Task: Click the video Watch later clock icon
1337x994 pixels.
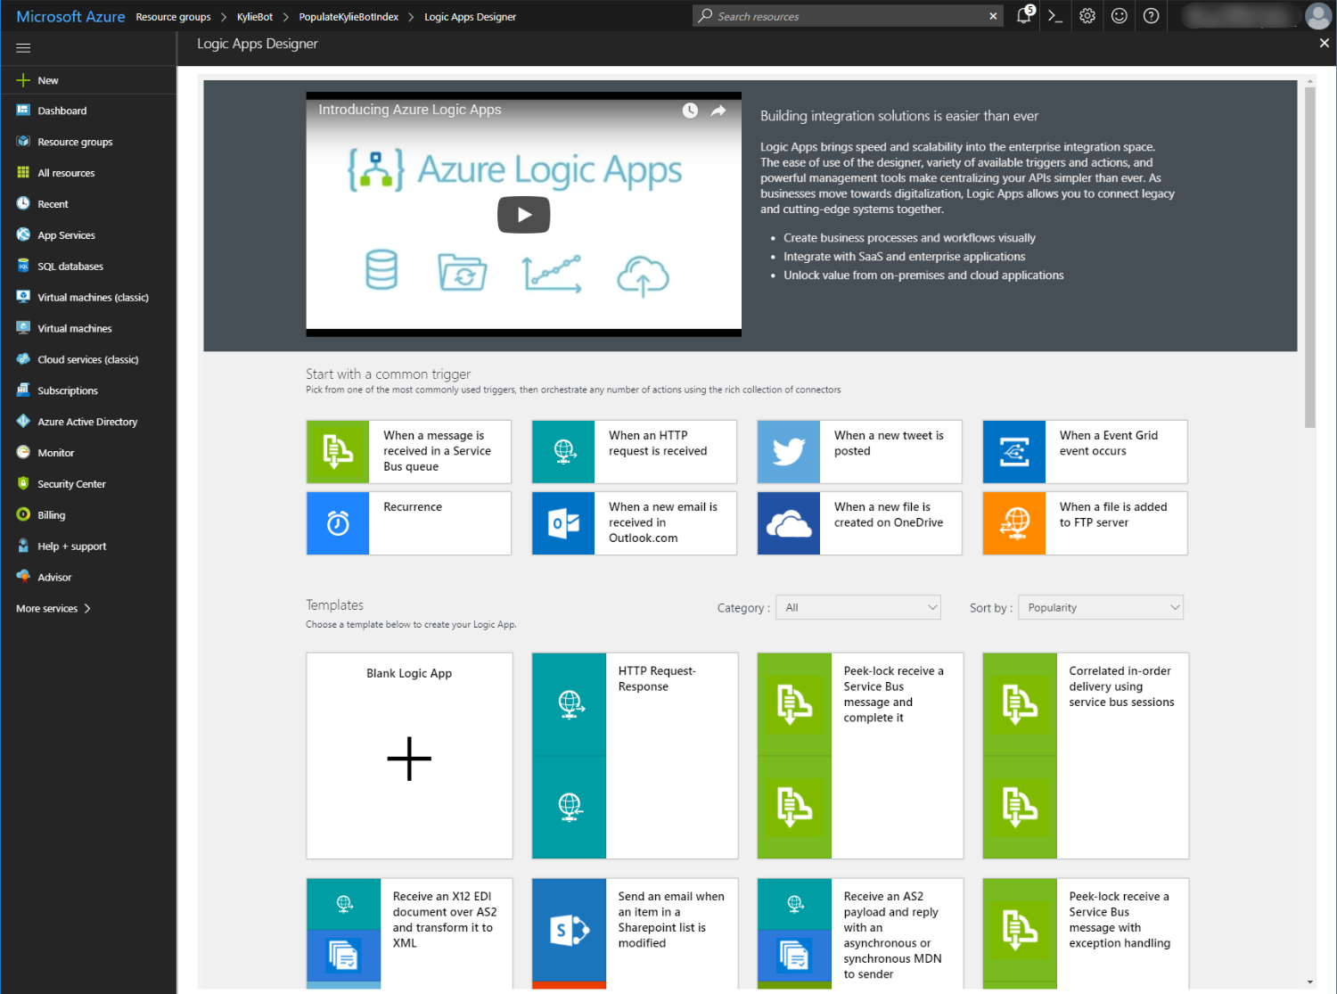Action: 690,111
